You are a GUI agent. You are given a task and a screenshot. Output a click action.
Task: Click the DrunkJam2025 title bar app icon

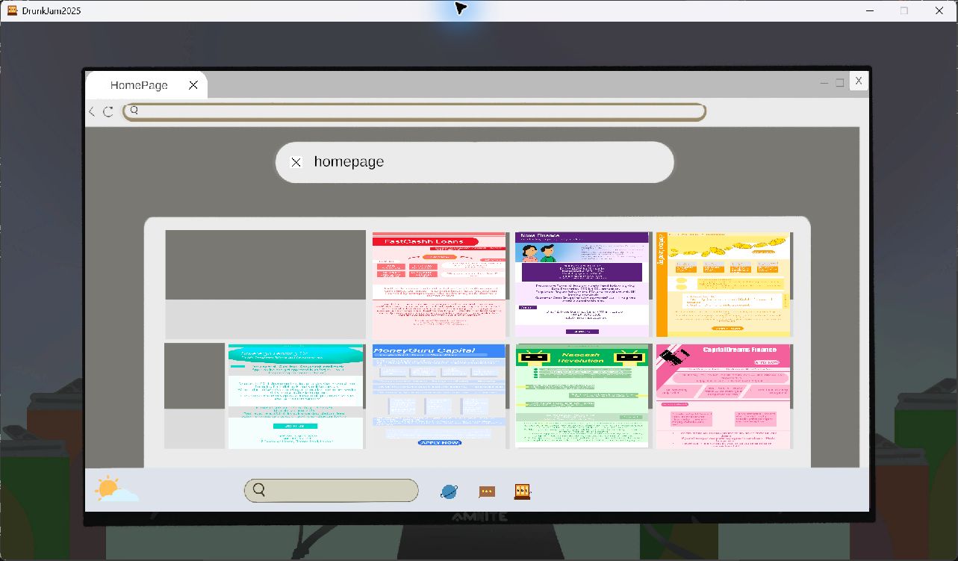(12, 10)
